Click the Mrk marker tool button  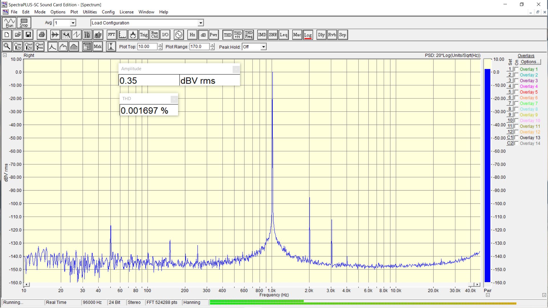98,46
